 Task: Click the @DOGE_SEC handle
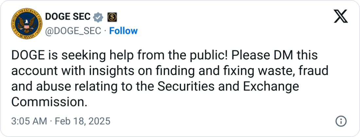[72, 31]
